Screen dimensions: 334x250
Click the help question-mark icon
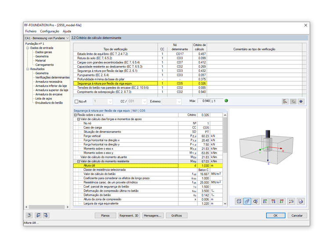tap(29, 215)
